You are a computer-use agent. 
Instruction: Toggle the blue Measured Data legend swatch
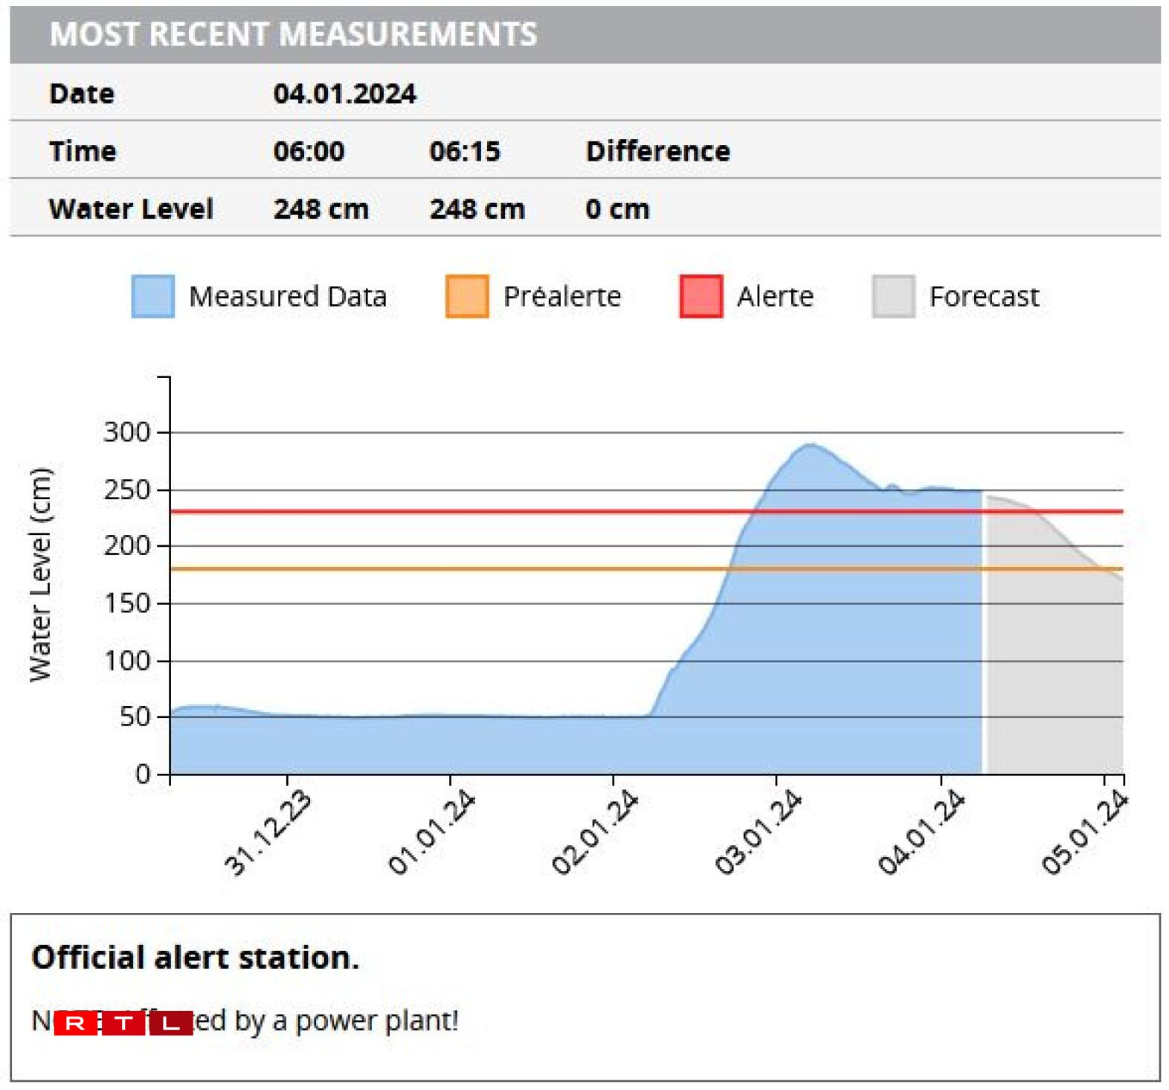click(152, 296)
